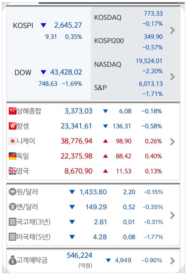Screen dimensions: 187x275
Task: Click the bond list icon by 국고채(3년)
Action: [x=12, y=222]
